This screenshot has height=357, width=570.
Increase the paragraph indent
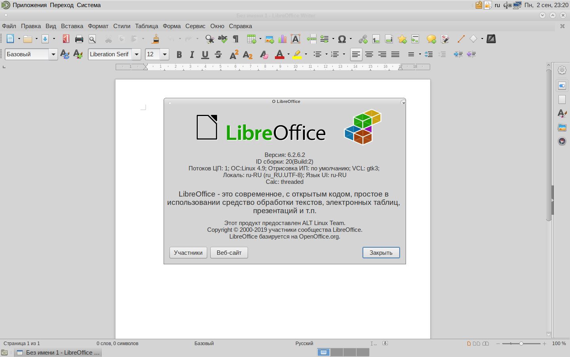coord(458,54)
